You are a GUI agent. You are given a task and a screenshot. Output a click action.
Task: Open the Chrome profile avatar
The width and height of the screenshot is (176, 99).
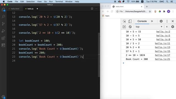point(169,12)
